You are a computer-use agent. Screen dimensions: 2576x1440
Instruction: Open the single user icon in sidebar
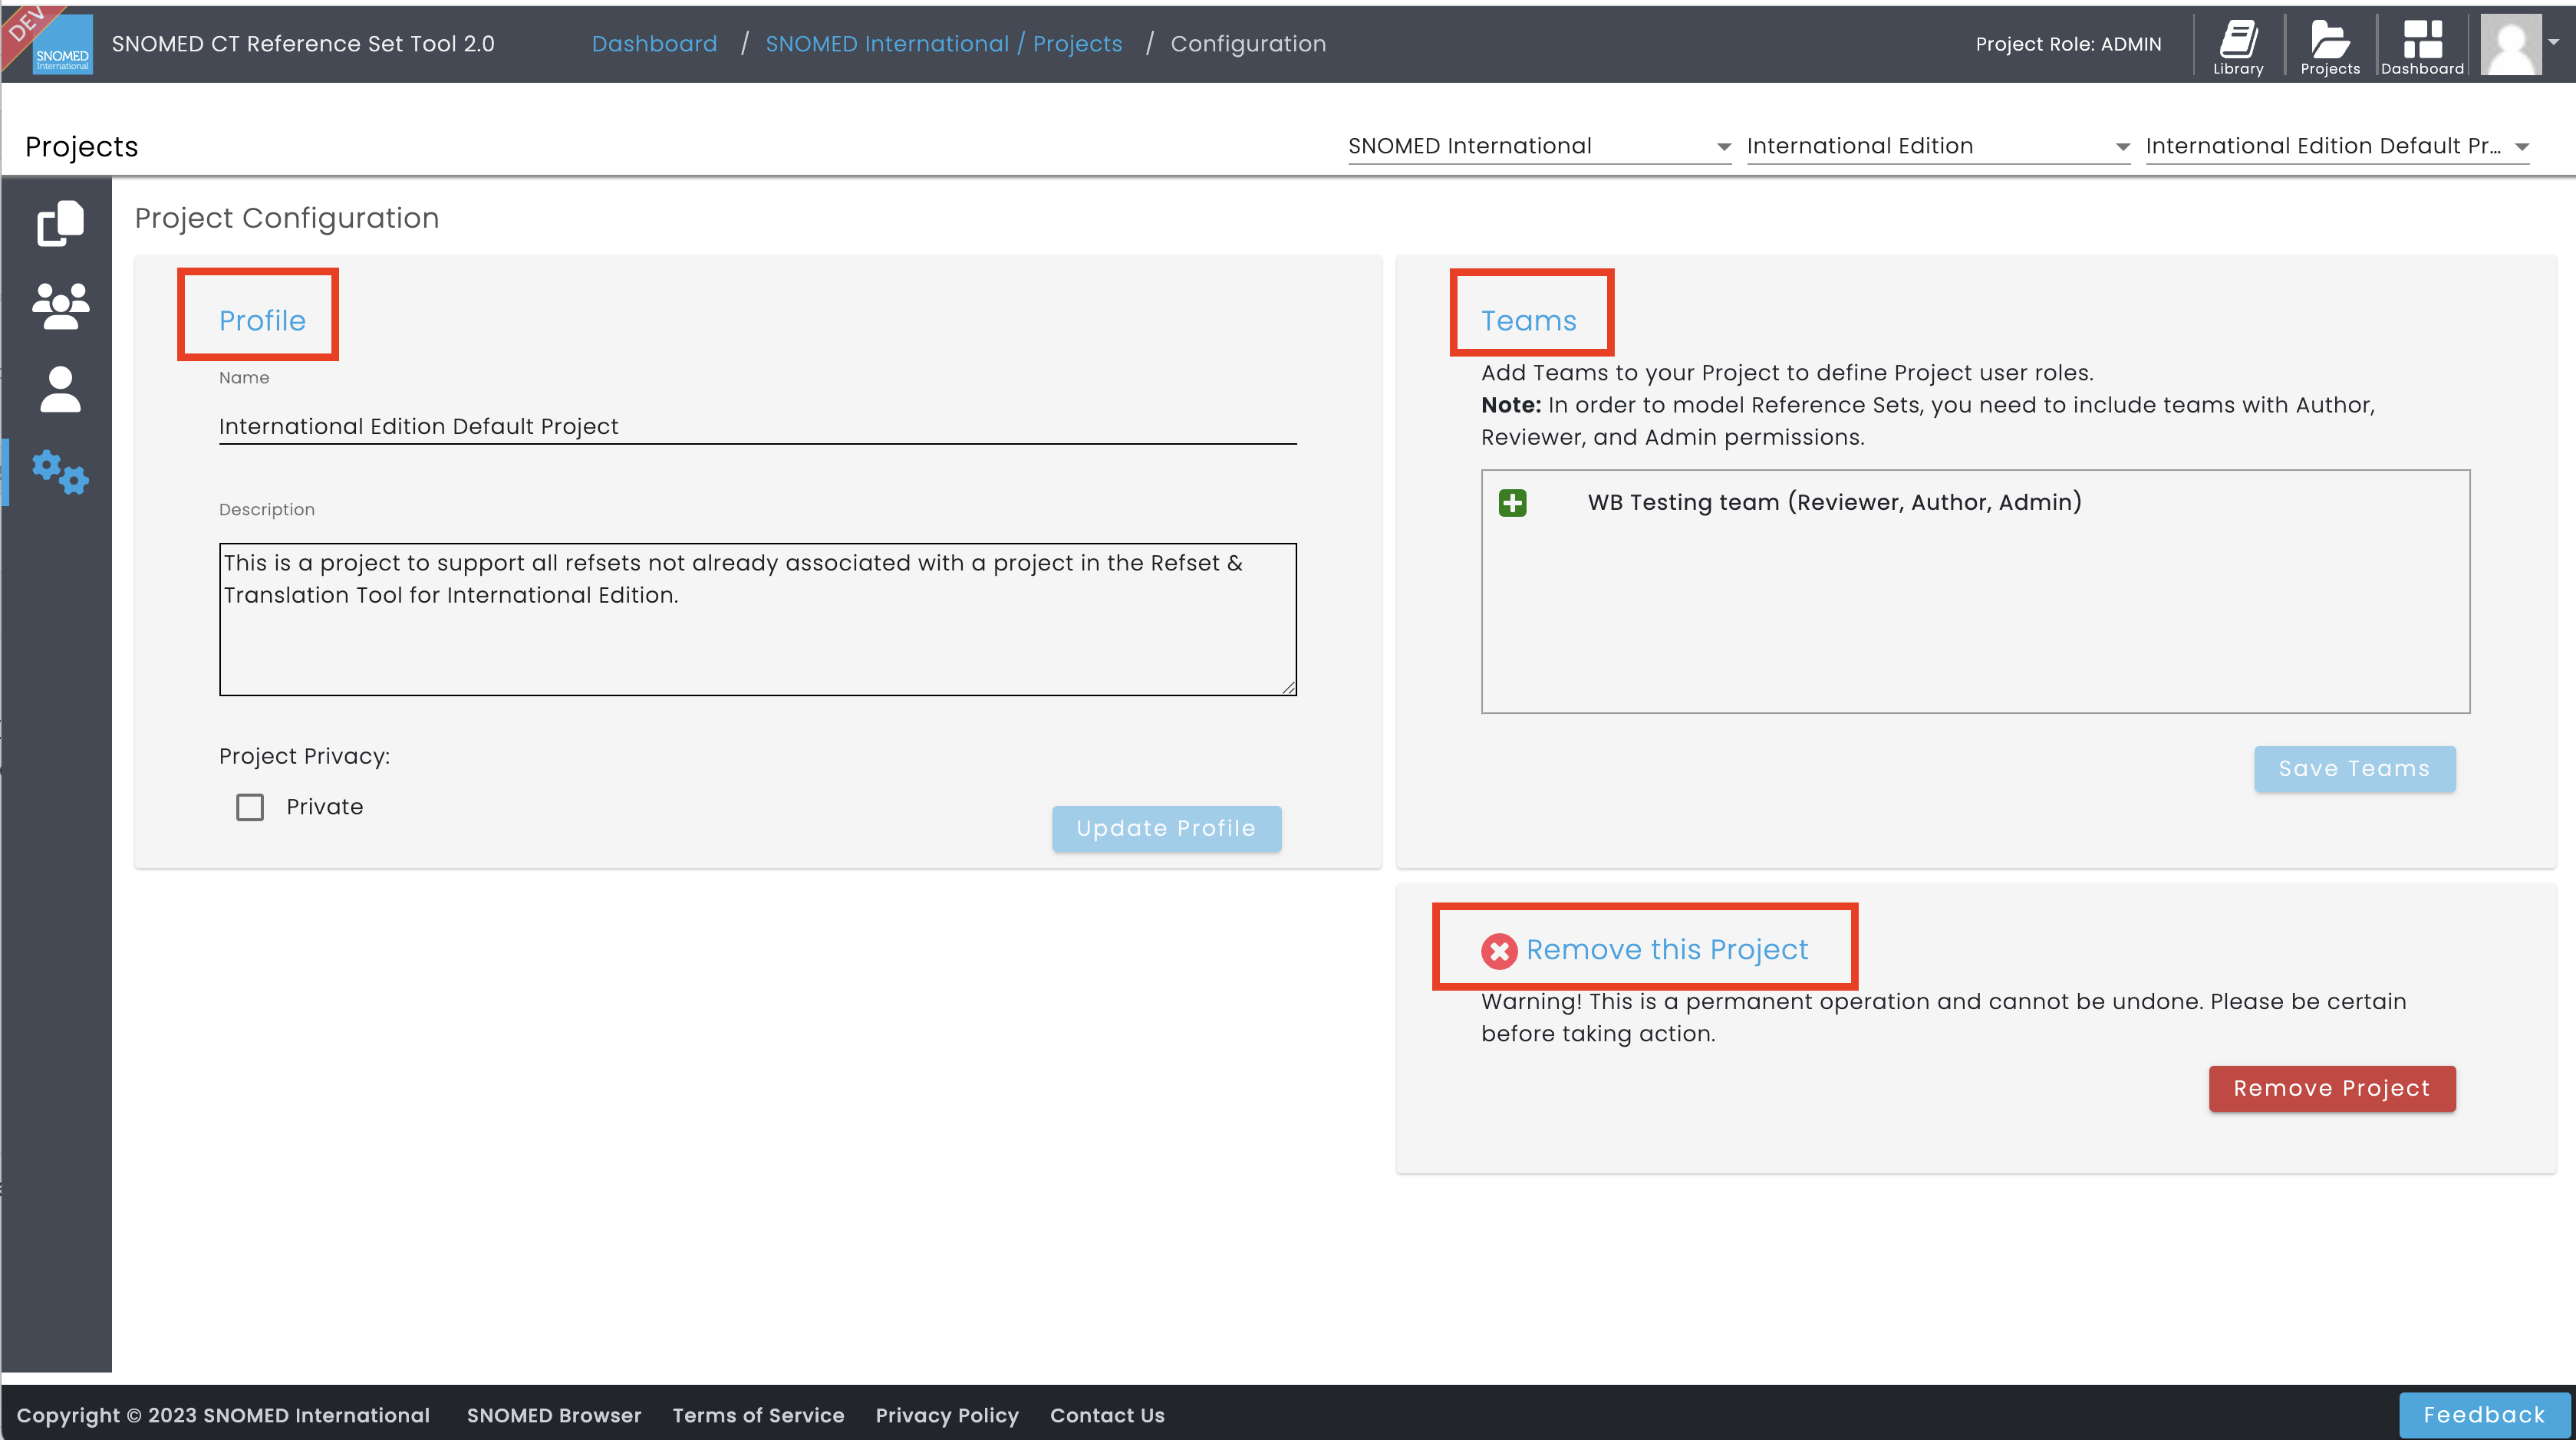60,389
